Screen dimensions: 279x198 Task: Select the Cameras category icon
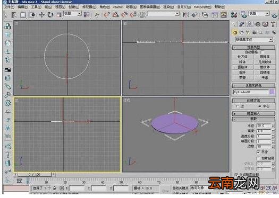coord(255,32)
